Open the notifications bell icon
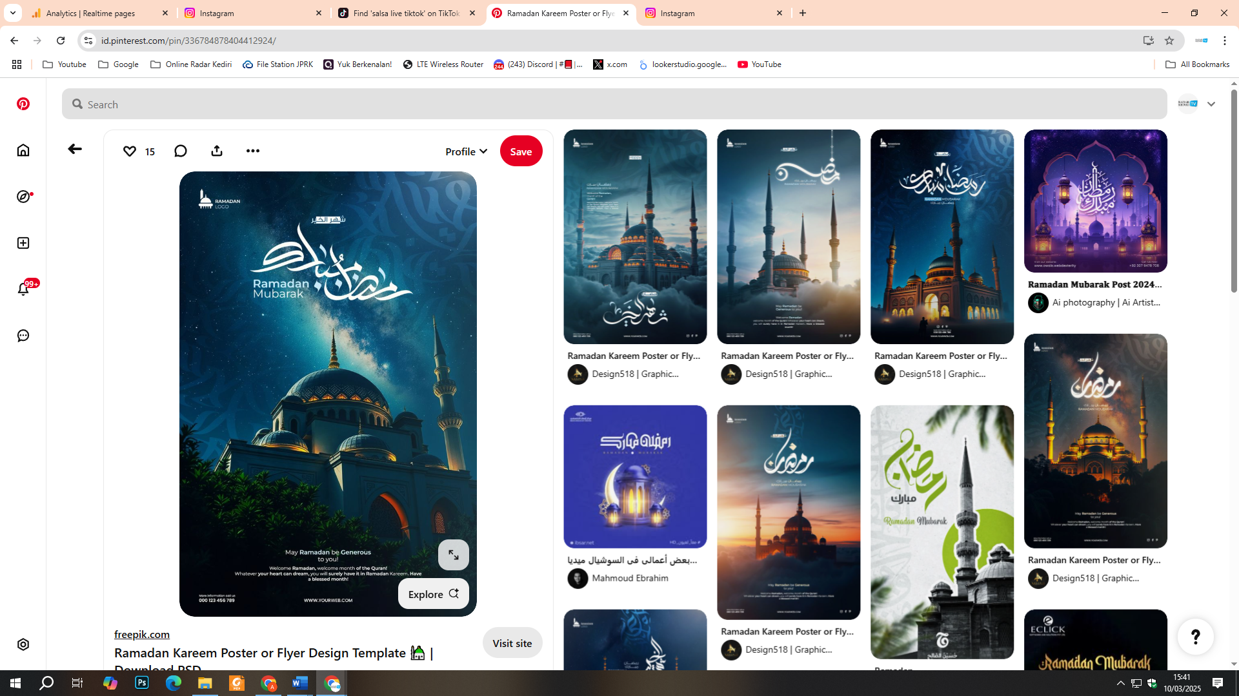 click(x=23, y=289)
